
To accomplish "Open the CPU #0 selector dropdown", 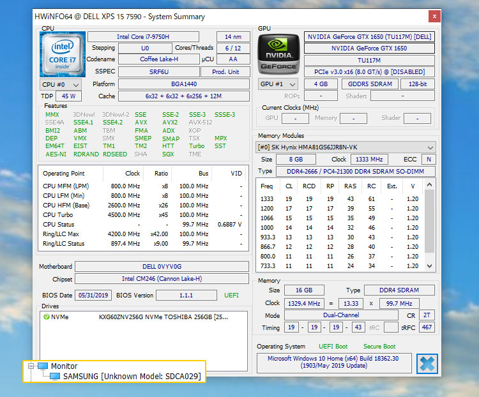I will pos(61,85).
